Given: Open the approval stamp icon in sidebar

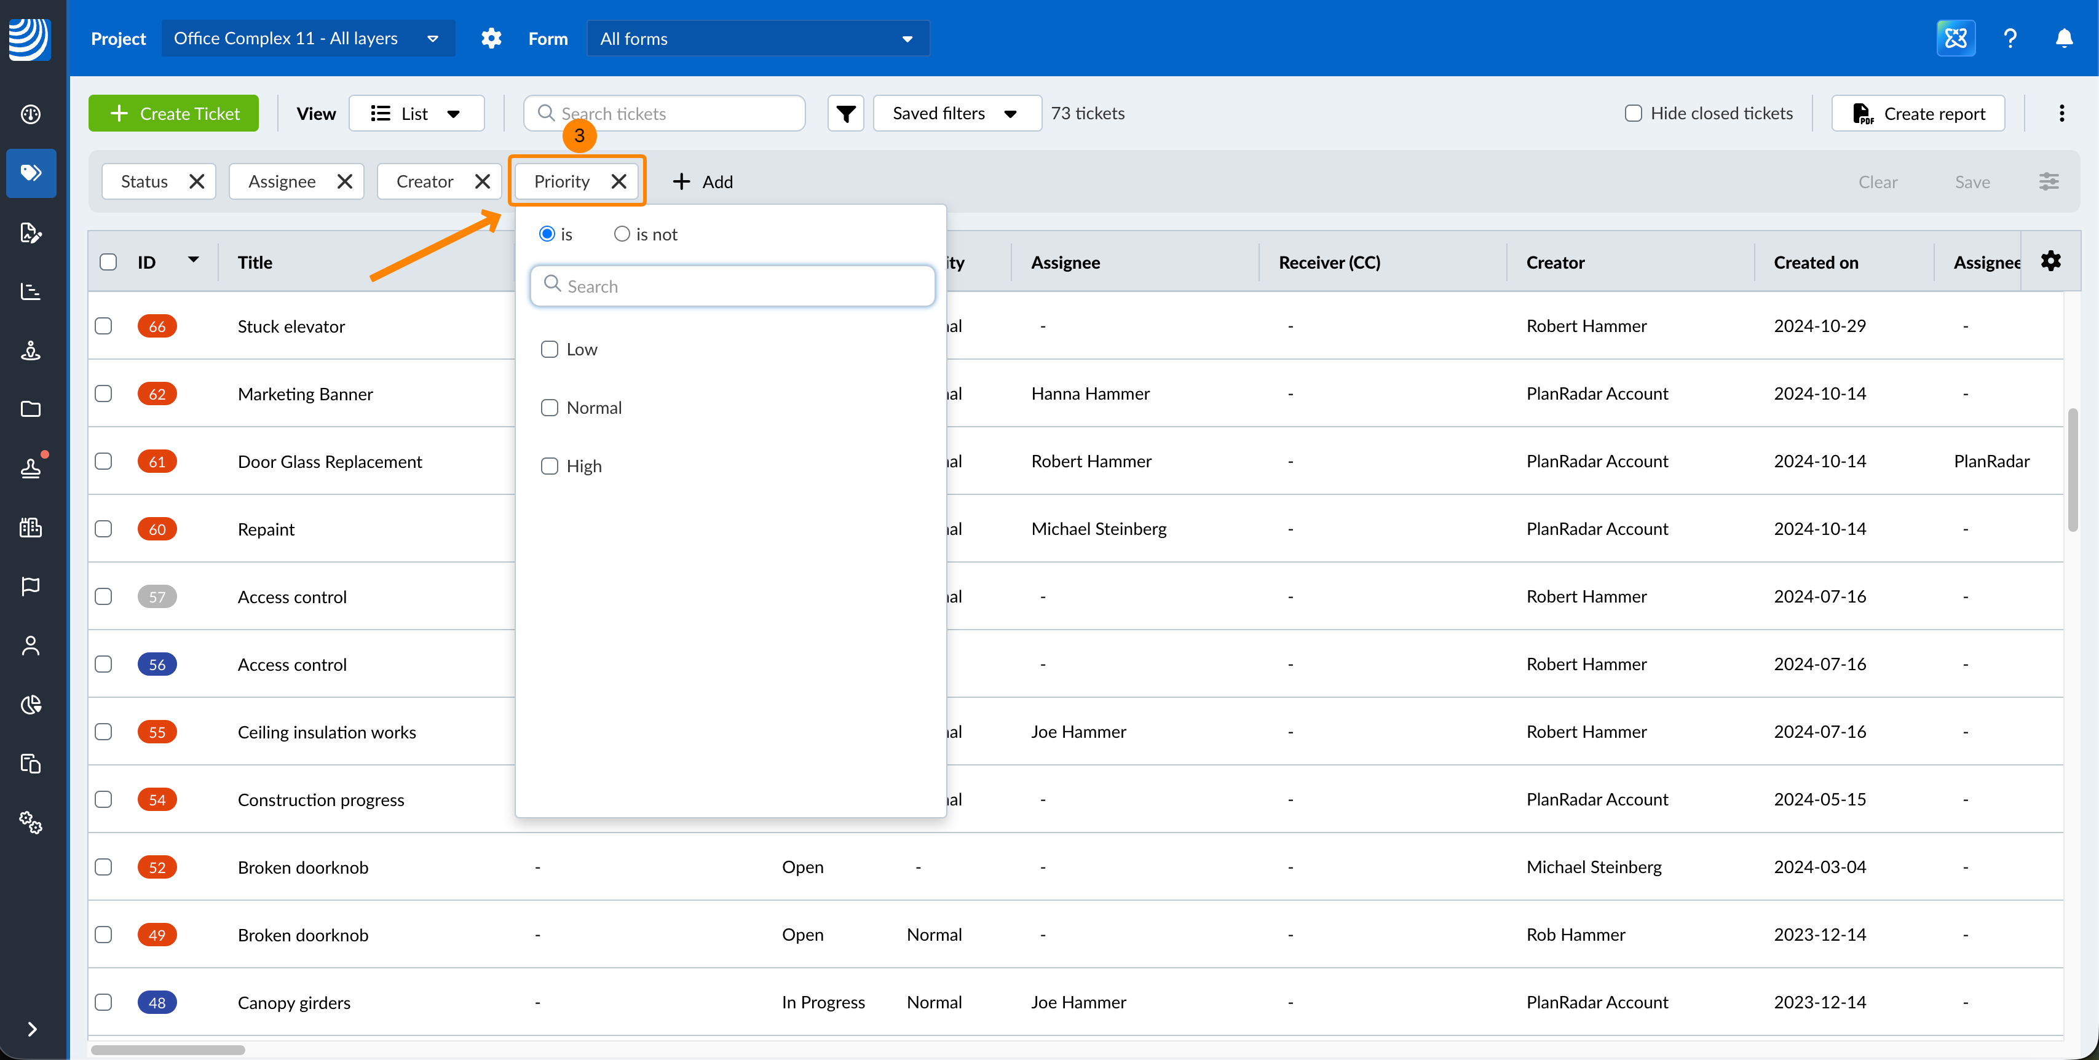Looking at the screenshot, I should pyautogui.click(x=31, y=468).
